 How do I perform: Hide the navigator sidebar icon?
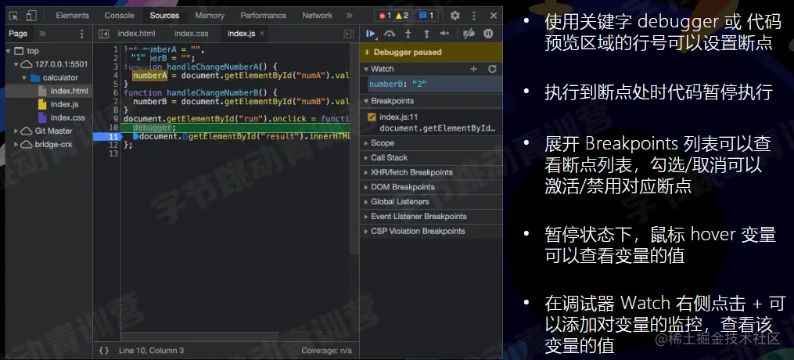(x=104, y=34)
